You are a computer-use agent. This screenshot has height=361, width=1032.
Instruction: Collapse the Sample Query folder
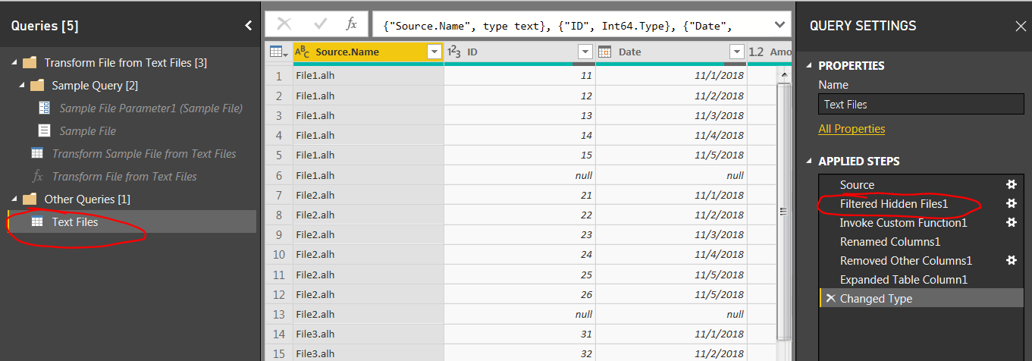pos(21,86)
